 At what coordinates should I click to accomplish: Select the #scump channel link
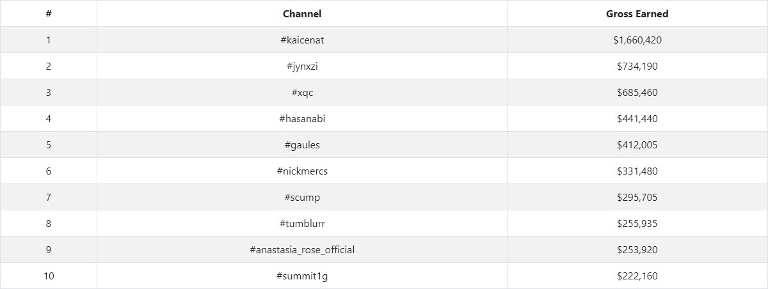coord(301,198)
